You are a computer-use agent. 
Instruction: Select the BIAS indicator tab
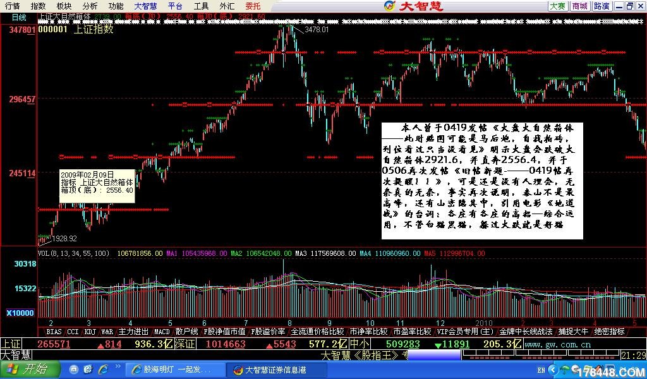(54, 331)
